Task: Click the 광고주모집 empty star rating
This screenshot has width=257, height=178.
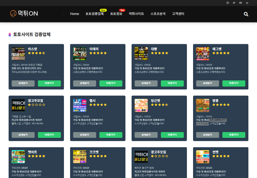Action: pos(36,105)
